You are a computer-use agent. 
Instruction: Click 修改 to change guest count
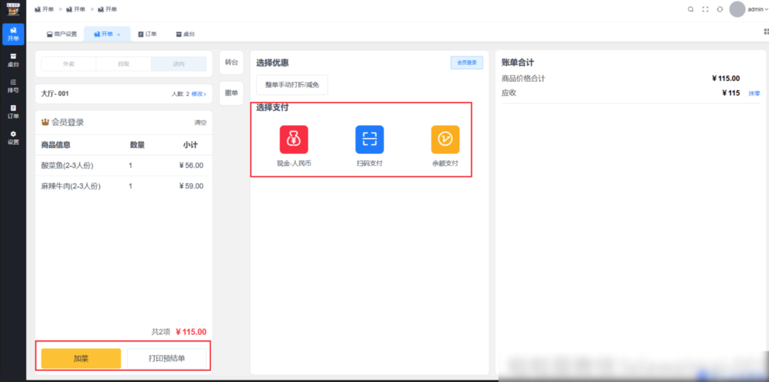pos(198,94)
